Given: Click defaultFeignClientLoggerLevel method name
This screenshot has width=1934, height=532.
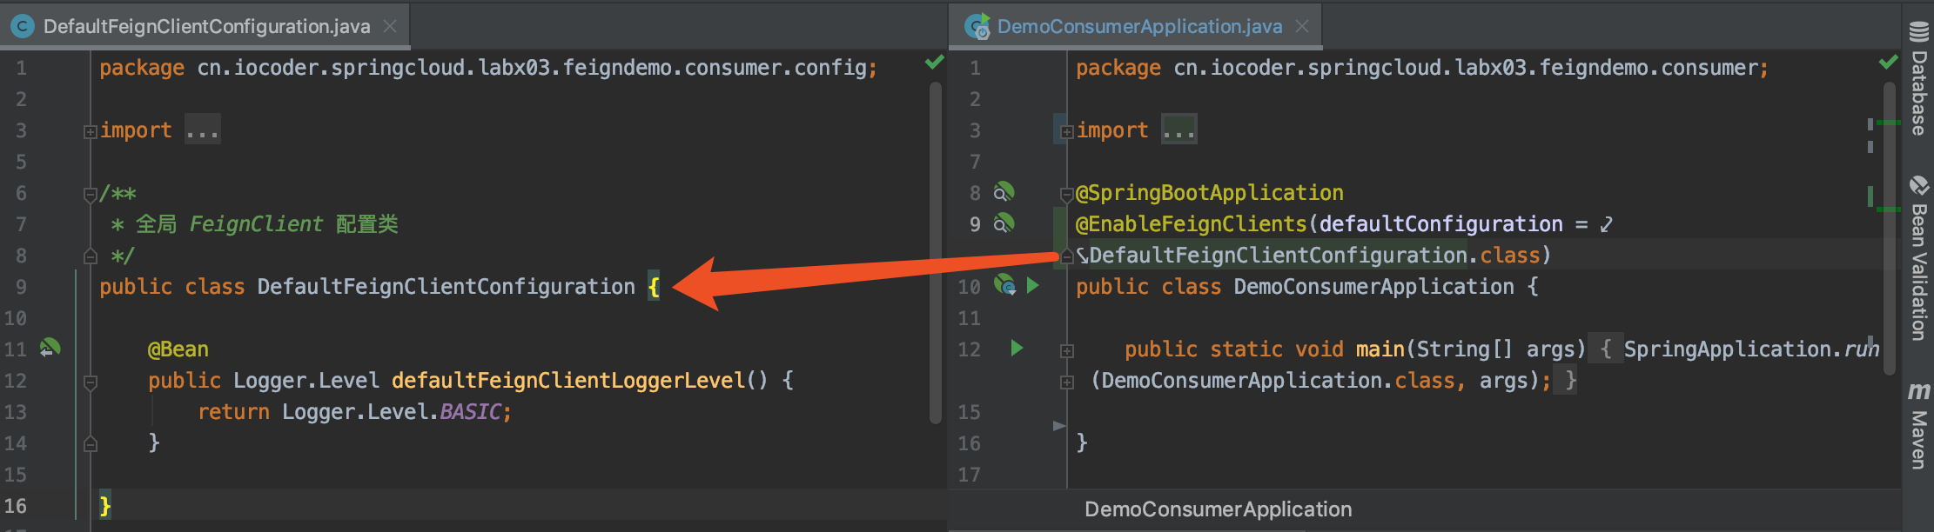Looking at the screenshot, I should (x=568, y=381).
